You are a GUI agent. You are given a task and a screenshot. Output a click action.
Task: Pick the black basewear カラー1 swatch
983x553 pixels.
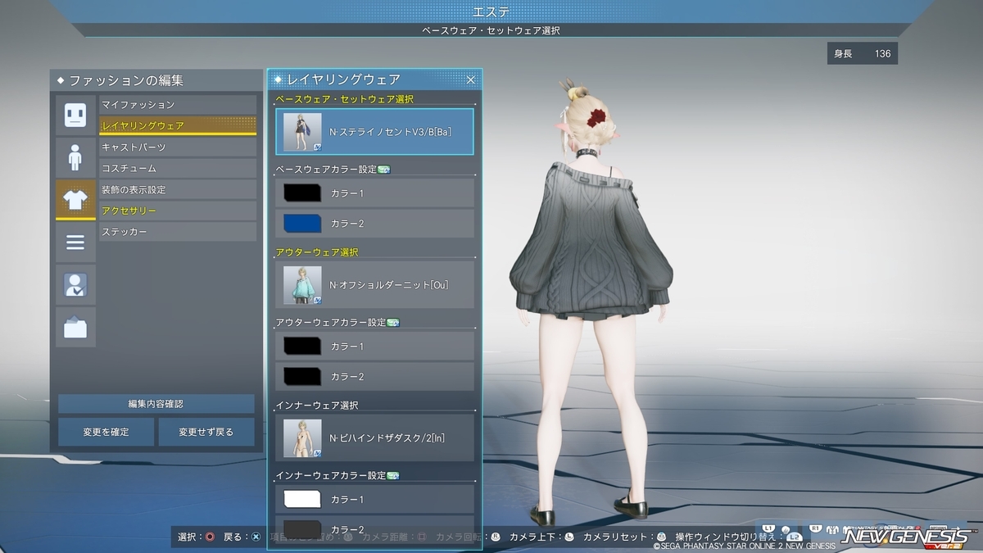pyautogui.click(x=302, y=193)
